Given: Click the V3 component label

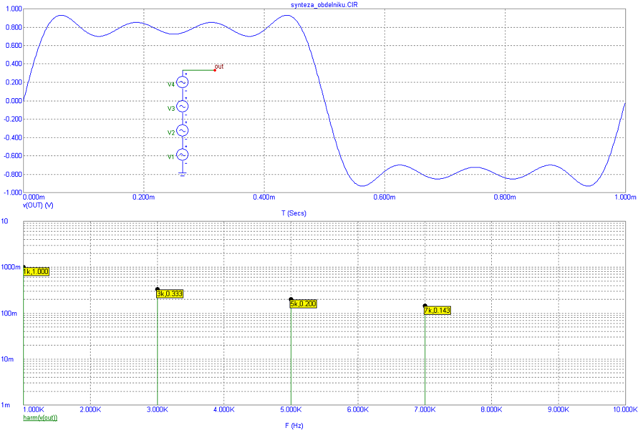Looking at the screenshot, I should tap(171, 108).
